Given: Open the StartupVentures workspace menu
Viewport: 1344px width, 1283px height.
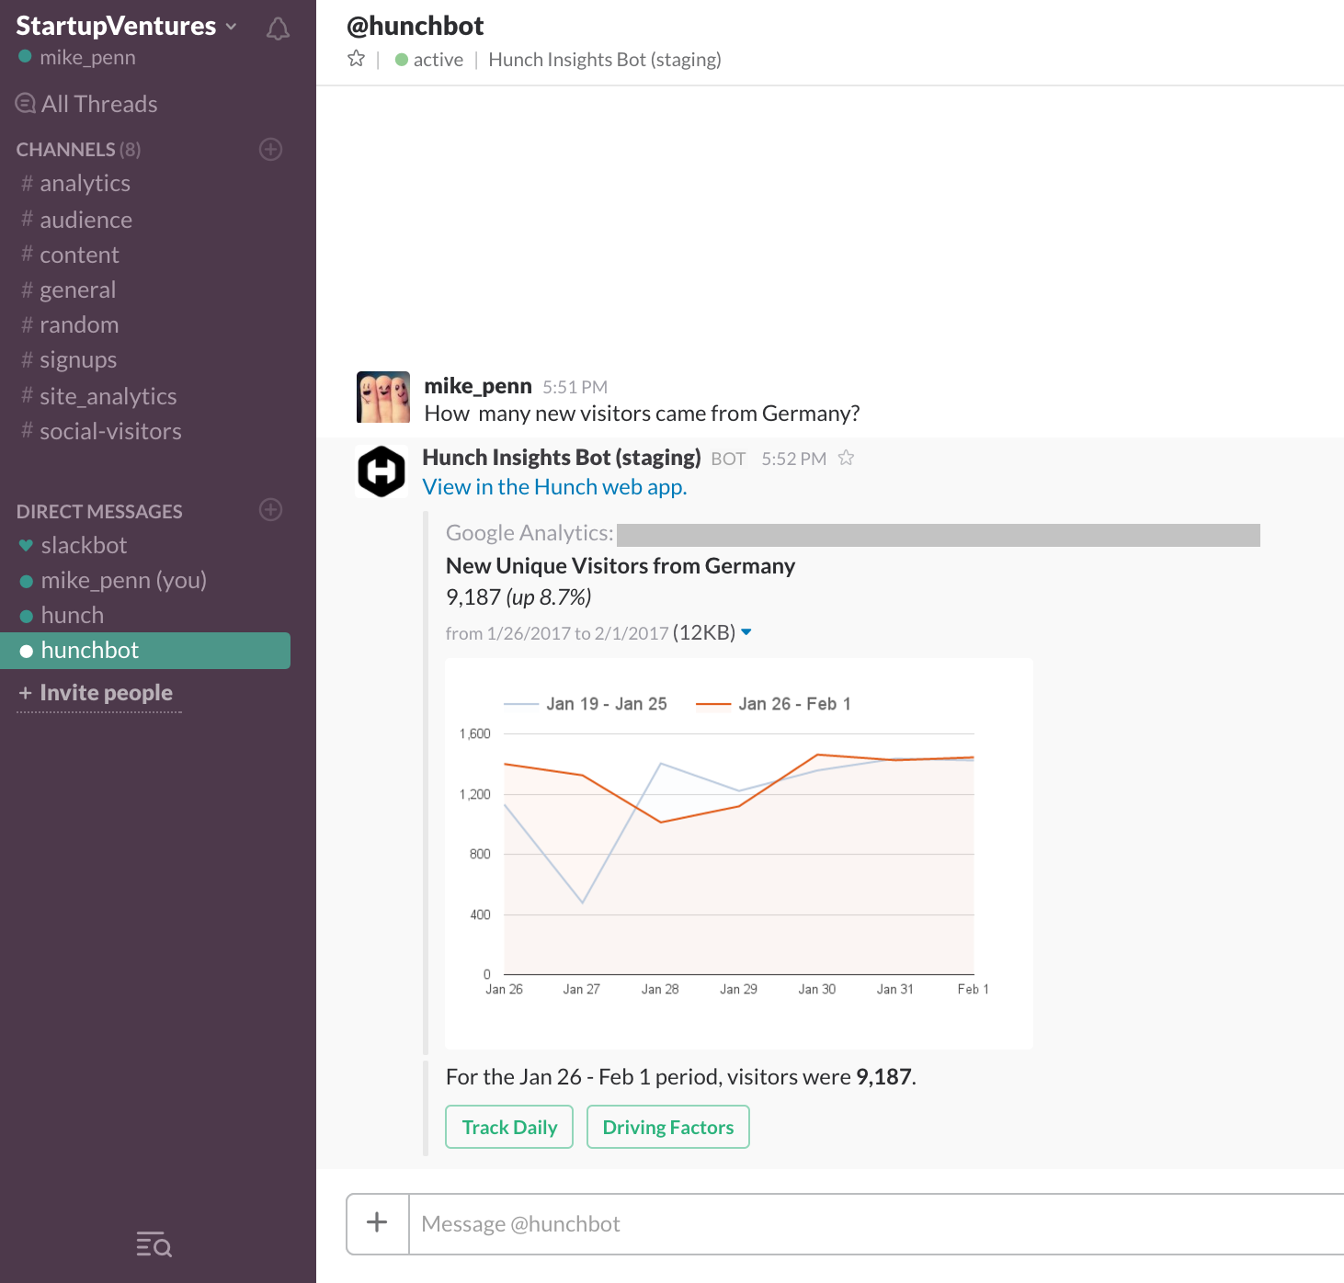Looking at the screenshot, I should click(x=126, y=26).
